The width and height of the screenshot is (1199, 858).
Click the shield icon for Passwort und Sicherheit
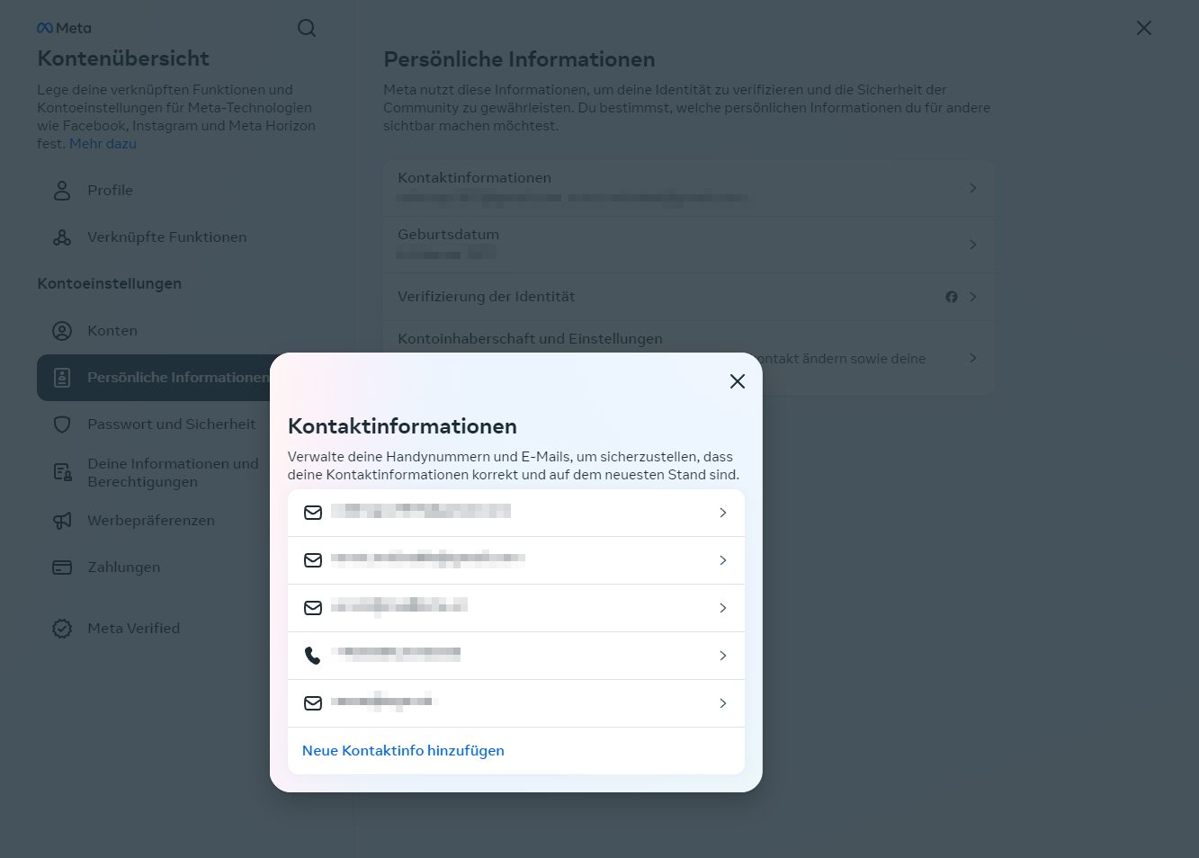(x=62, y=425)
